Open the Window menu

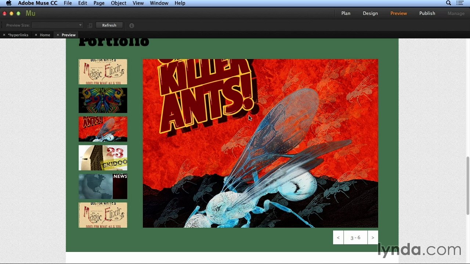(x=159, y=3)
